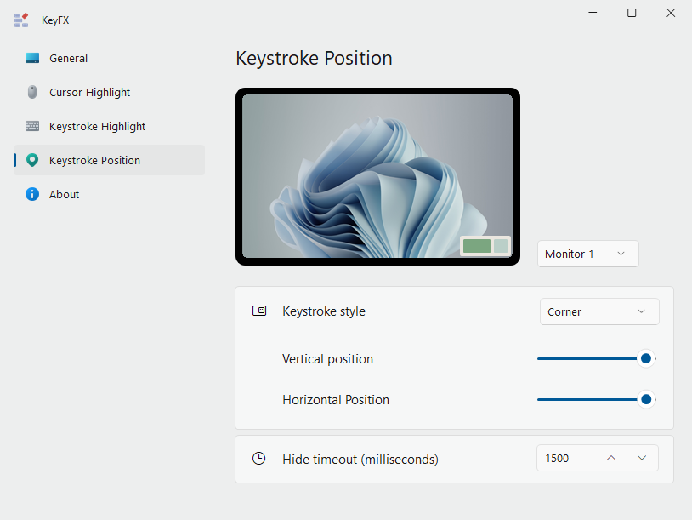
Task: Click the Cursor Highlight mouse icon
Action: pos(32,93)
